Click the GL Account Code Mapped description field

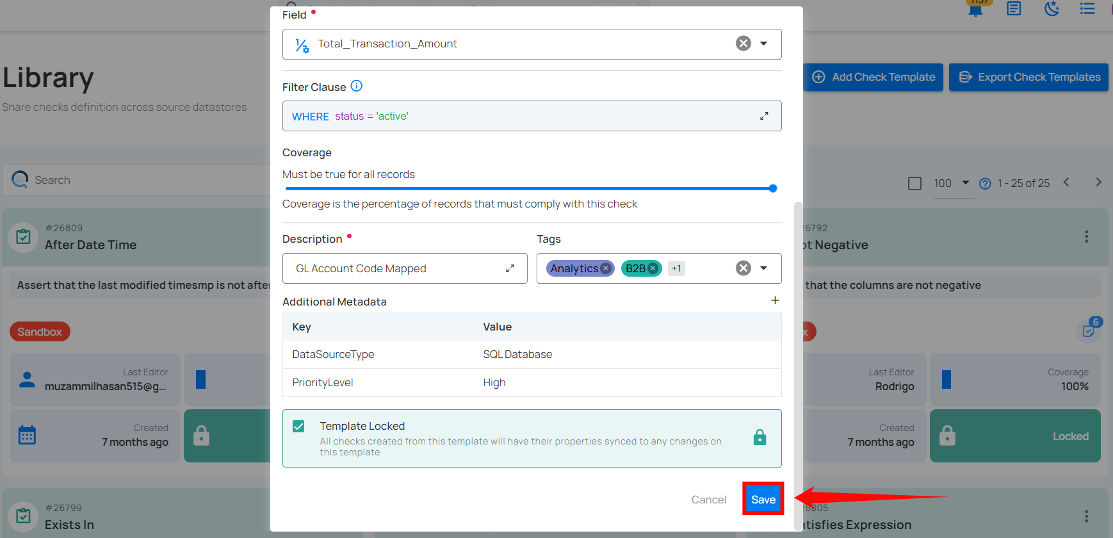tap(405, 268)
